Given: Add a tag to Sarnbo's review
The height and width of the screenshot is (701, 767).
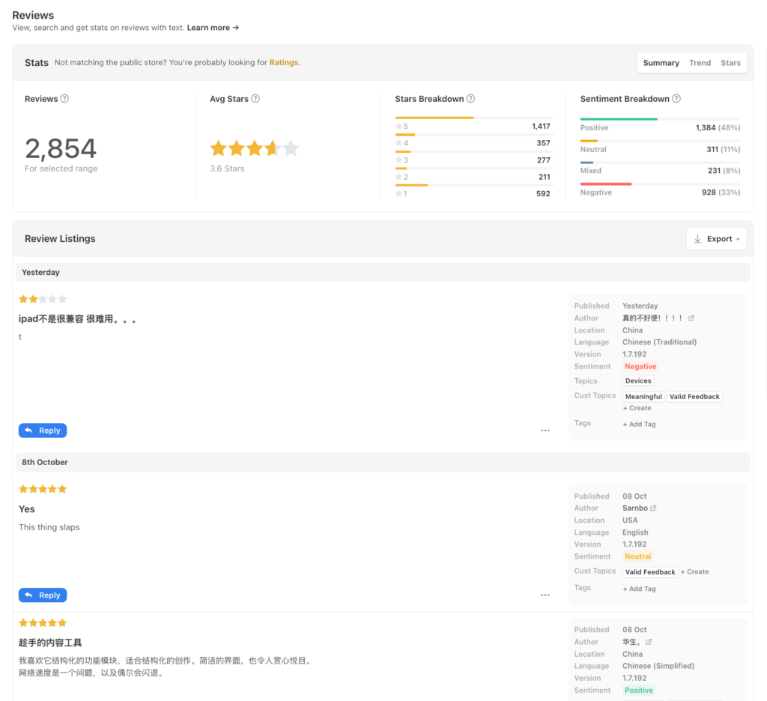Looking at the screenshot, I should tap(639, 589).
